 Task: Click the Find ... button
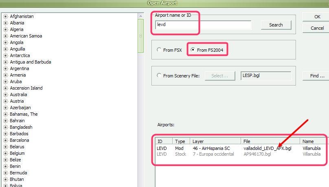[317, 76]
